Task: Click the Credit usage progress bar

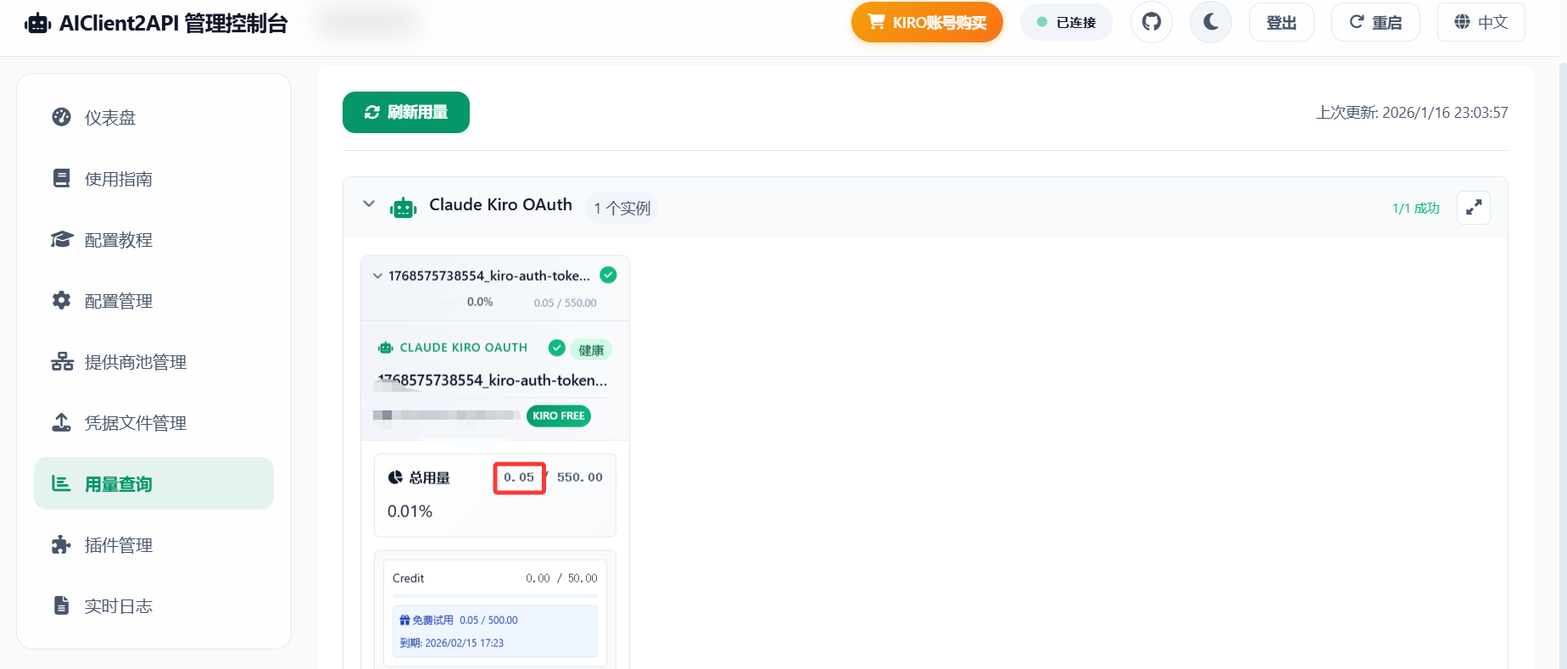Action: point(495,596)
